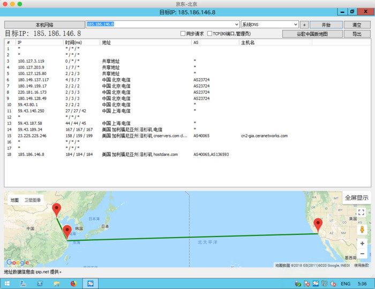Select the Street View pegman icon
This screenshot has height=289, width=375.
[x=362, y=230]
